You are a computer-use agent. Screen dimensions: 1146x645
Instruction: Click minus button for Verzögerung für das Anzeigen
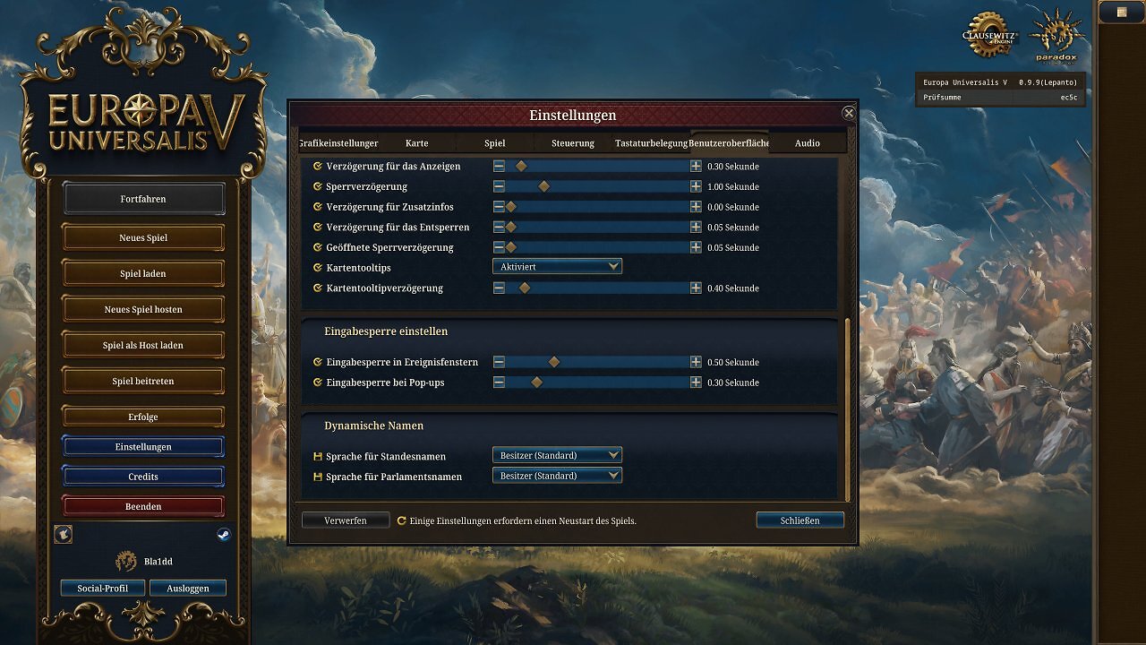point(499,167)
